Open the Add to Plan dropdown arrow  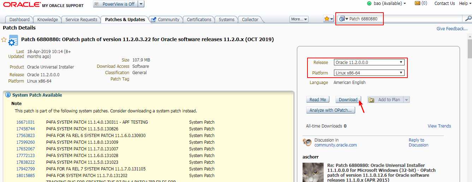click(406, 100)
